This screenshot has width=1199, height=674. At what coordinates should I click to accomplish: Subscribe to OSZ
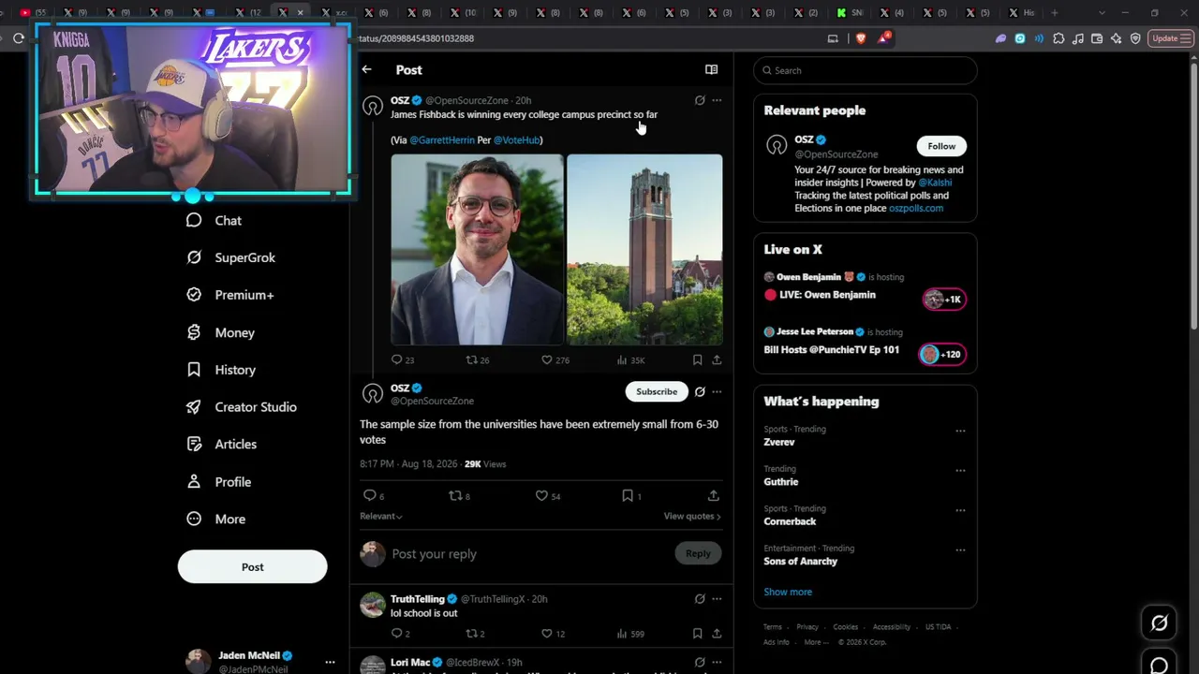657,391
